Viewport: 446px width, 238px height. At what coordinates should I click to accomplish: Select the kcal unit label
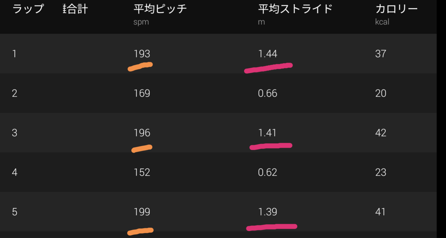pyautogui.click(x=382, y=22)
